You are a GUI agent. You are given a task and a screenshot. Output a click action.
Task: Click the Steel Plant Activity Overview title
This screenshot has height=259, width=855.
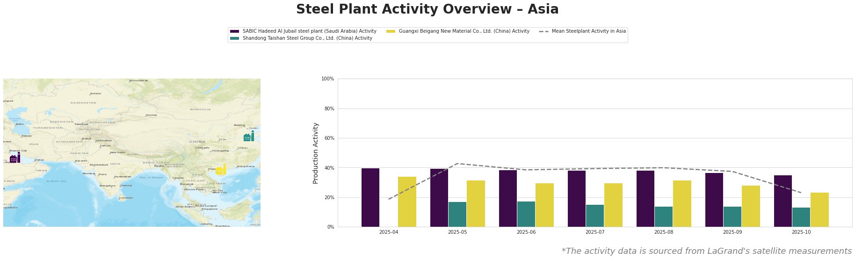[427, 9]
